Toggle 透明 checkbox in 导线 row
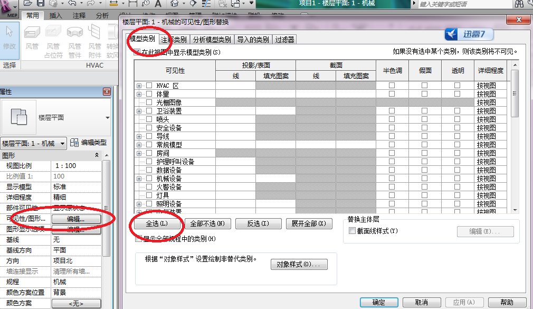 click(457, 136)
